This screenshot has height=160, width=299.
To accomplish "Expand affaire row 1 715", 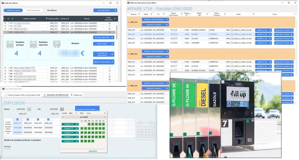I will tap(6, 23).
